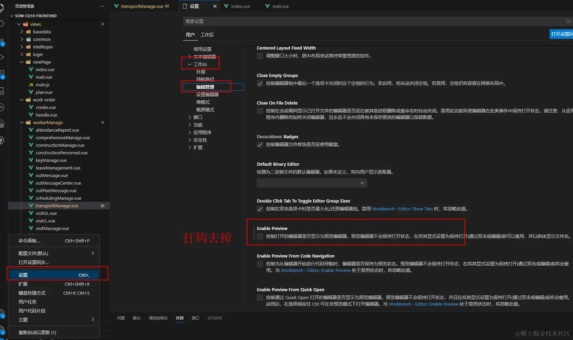Select 键盘快捷方式 in the menu
Image resolution: width=573 pixels, height=340 pixels.
coord(54,293)
